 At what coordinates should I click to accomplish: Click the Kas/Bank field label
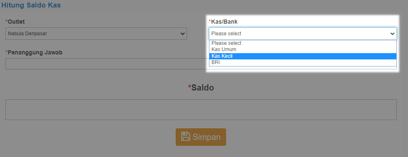pyautogui.click(x=224, y=22)
